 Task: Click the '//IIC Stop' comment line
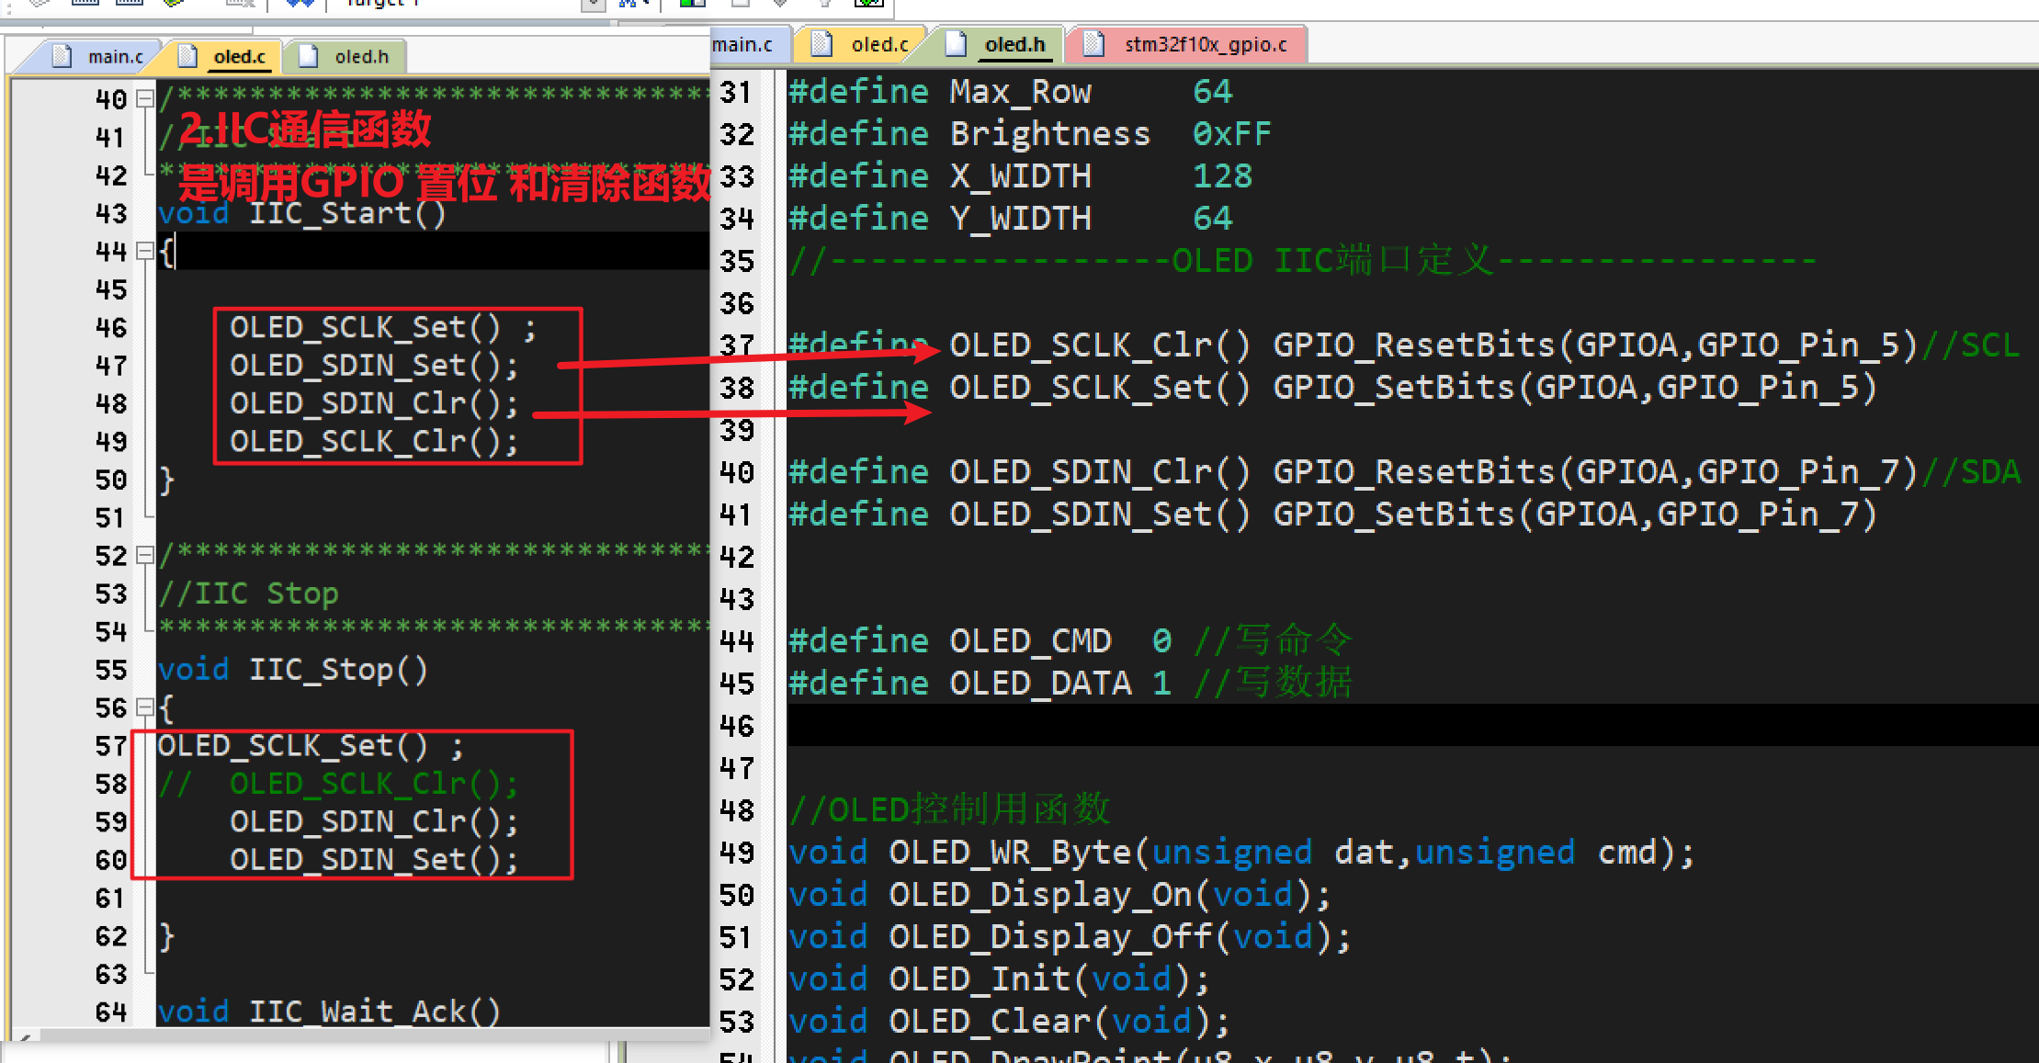click(x=248, y=594)
